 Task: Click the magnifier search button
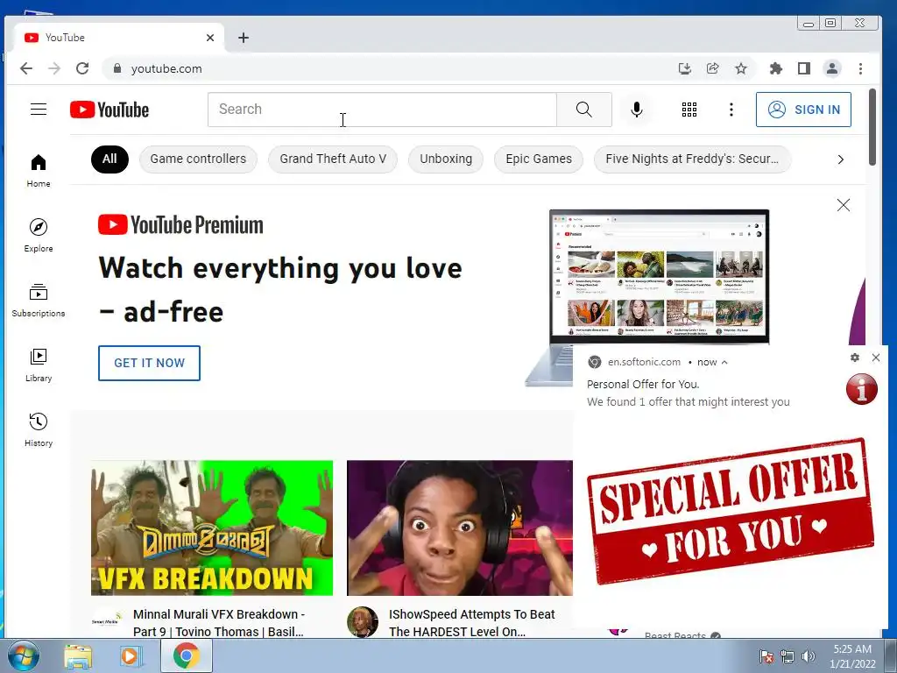(x=584, y=110)
